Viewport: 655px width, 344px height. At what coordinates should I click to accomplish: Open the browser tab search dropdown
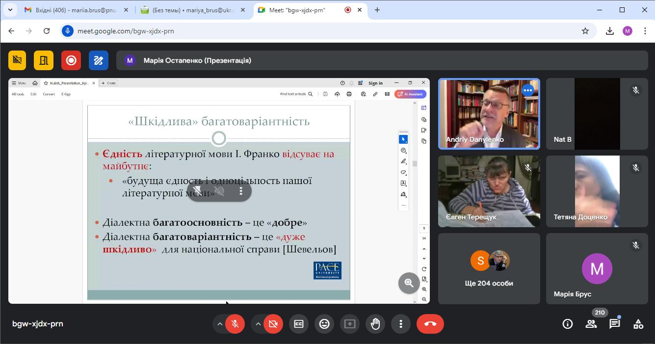click(x=10, y=10)
